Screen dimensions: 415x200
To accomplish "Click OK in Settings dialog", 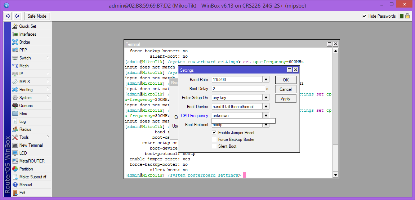I will click(286, 80).
